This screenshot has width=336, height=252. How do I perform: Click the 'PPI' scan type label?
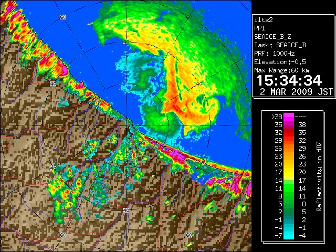[259, 28]
